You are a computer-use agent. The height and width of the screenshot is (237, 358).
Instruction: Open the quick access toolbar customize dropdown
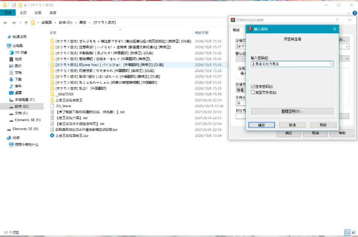pyautogui.click(x=25, y=5)
